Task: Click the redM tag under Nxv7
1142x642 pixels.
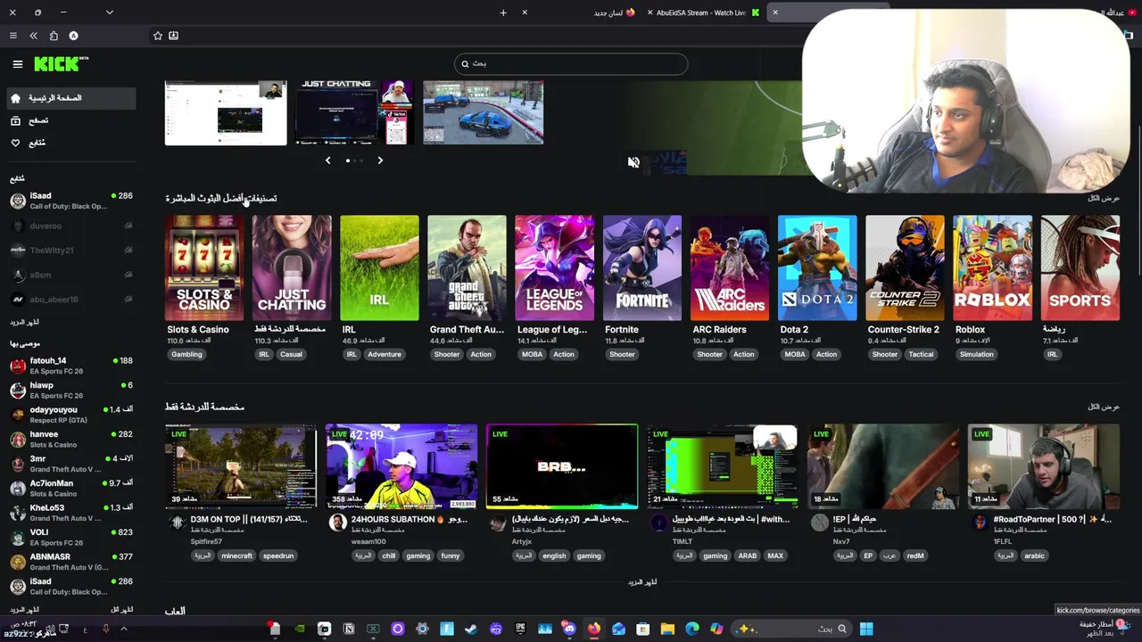Action: [x=915, y=556]
